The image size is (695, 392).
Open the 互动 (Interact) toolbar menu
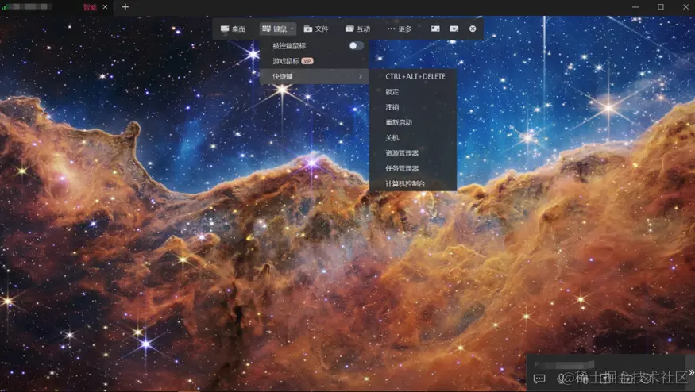pyautogui.click(x=357, y=29)
